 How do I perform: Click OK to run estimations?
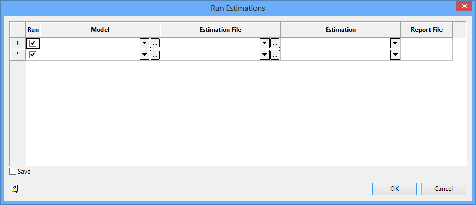pyautogui.click(x=394, y=189)
